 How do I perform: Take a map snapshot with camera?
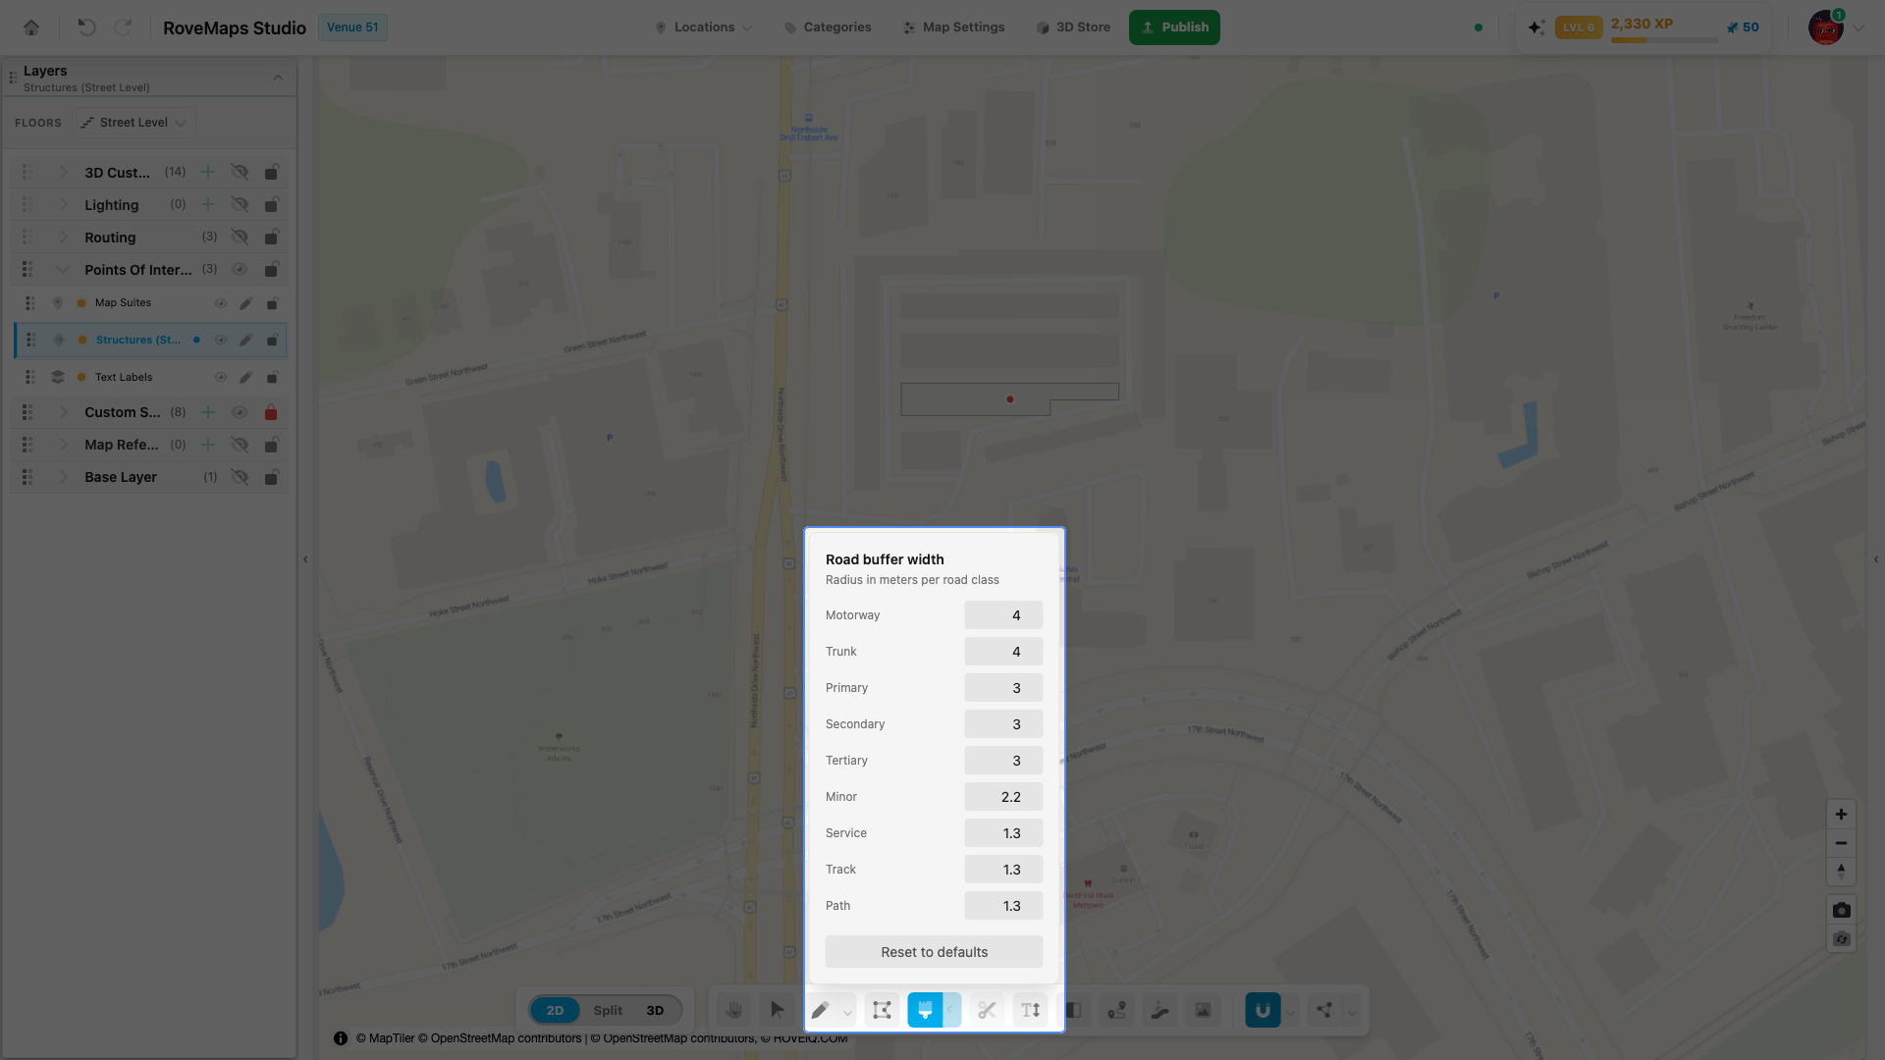point(1841,910)
